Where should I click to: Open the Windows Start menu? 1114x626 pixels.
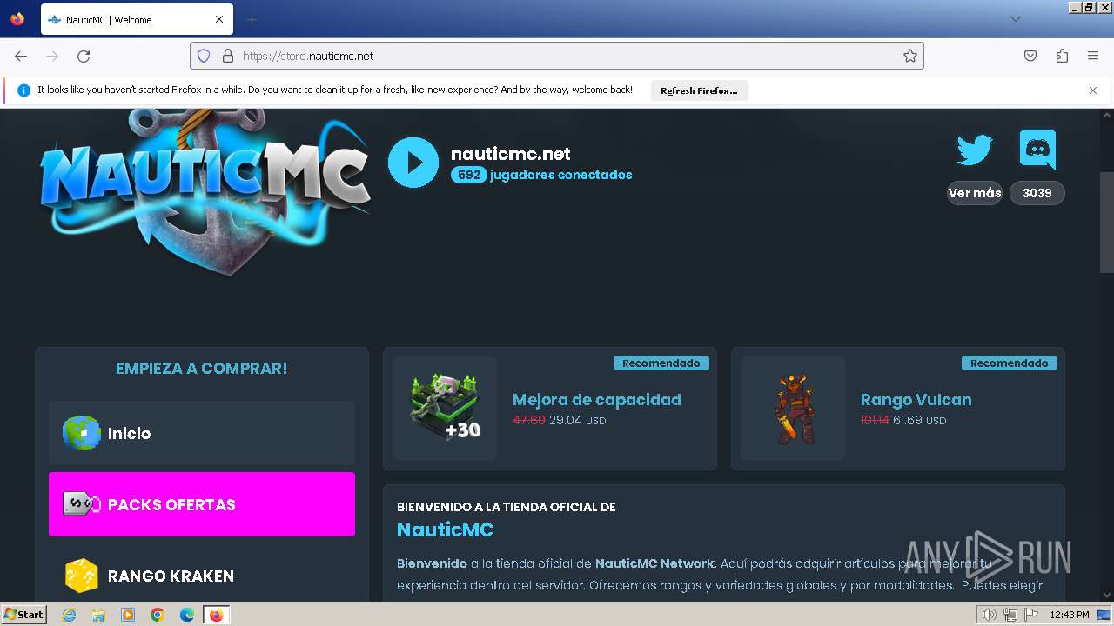(x=23, y=615)
